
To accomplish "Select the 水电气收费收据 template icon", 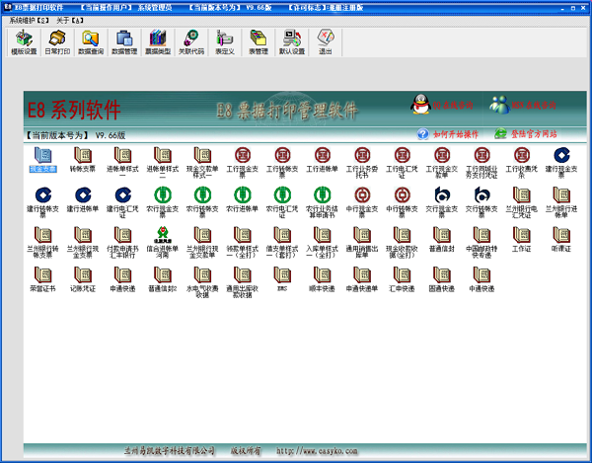I will pos(202,282).
